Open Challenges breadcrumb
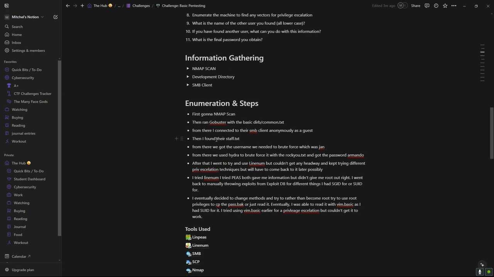Viewport: 494px width, 277px height. [138, 6]
